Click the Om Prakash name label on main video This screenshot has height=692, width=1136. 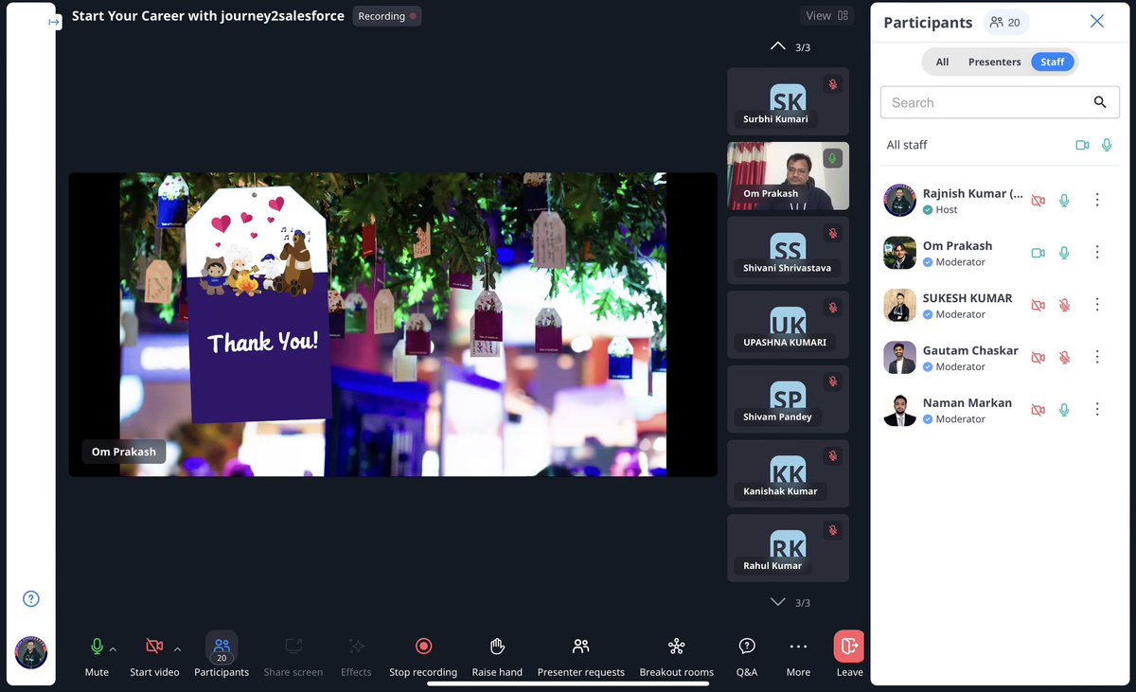click(x=123, y=452)
